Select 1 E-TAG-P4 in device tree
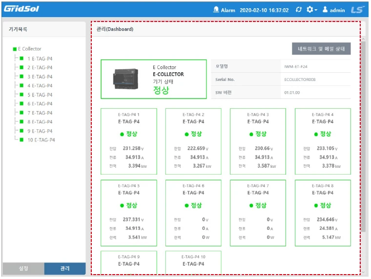Screen dimensions: 371x279 tap(40, 59)
